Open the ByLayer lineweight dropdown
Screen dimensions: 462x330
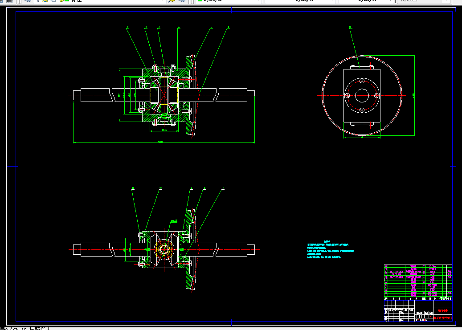coord(366,1)
